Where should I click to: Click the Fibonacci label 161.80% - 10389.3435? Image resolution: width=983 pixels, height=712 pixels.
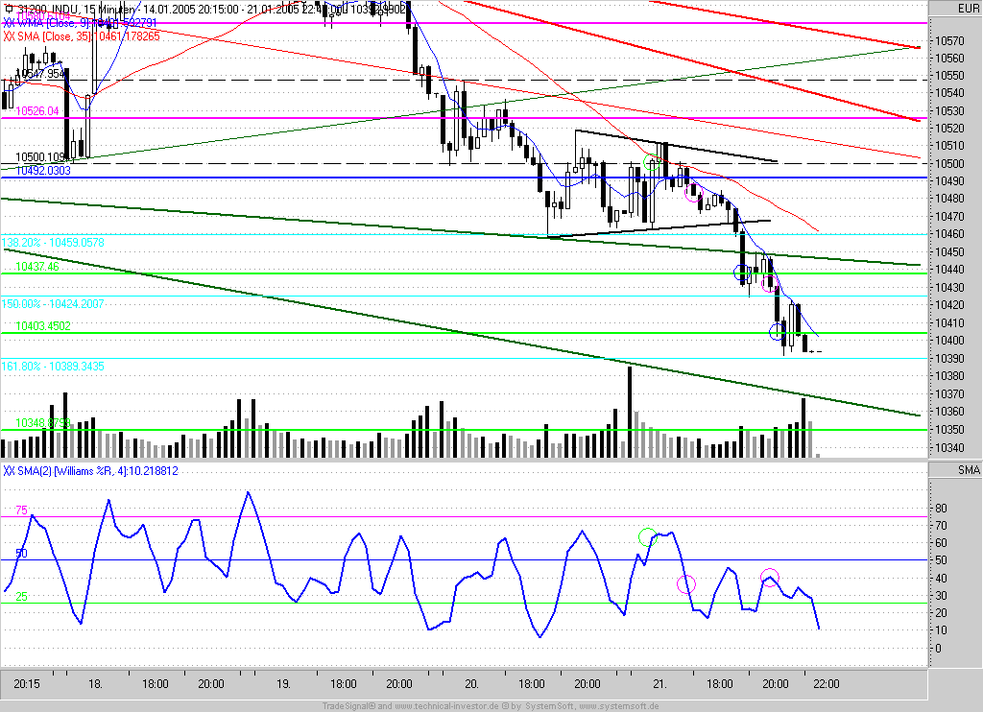pyautogui.click(x=53, y=366)
